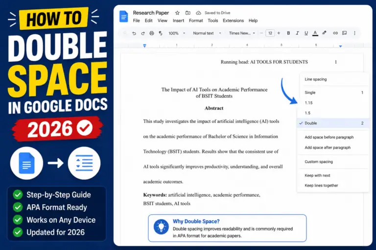Open the three-dot More toolbar options
Screen dimensions: 376x250
pos(354,33)
